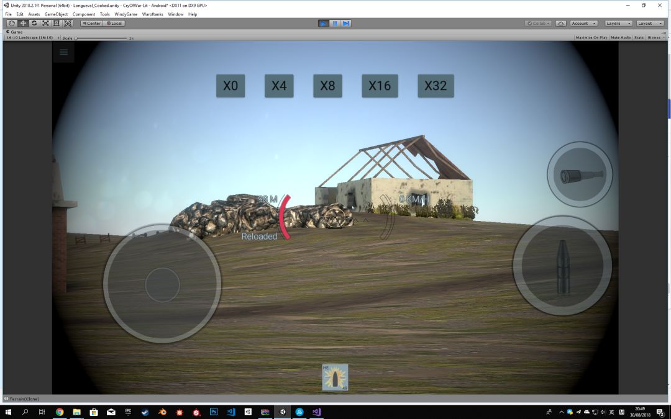Open the Layers dropdown
This screenshot has height=419, width=671.
(x=618, y=23)
